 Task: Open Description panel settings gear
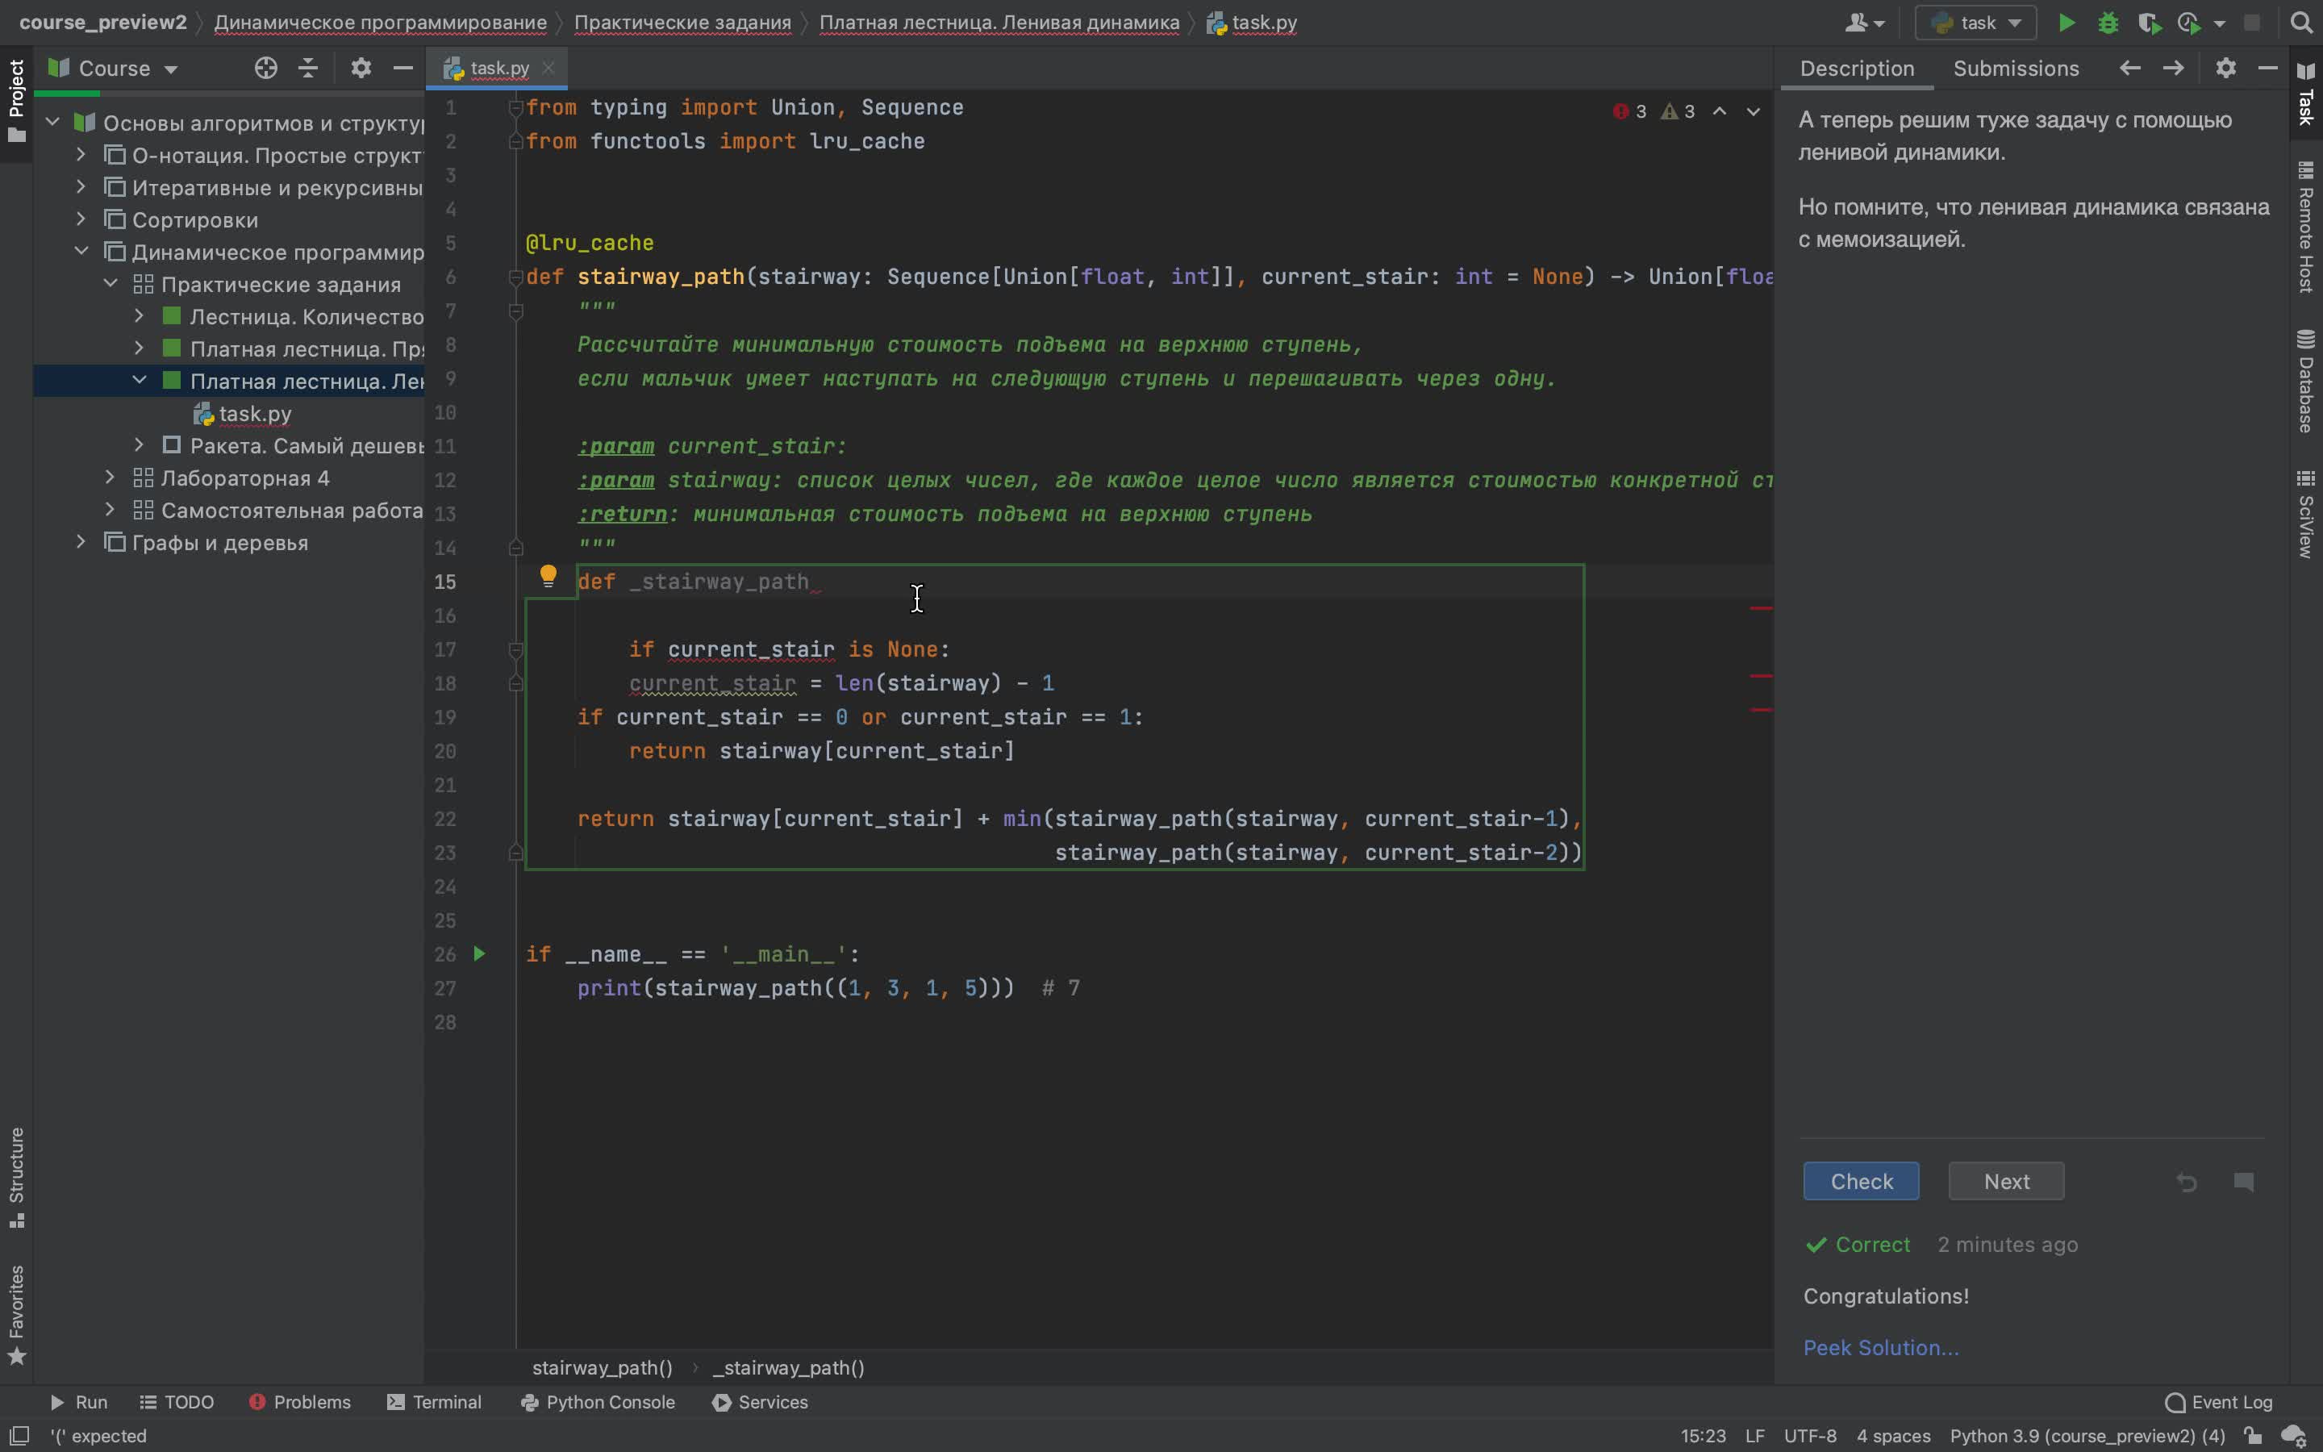(2226, 69)
